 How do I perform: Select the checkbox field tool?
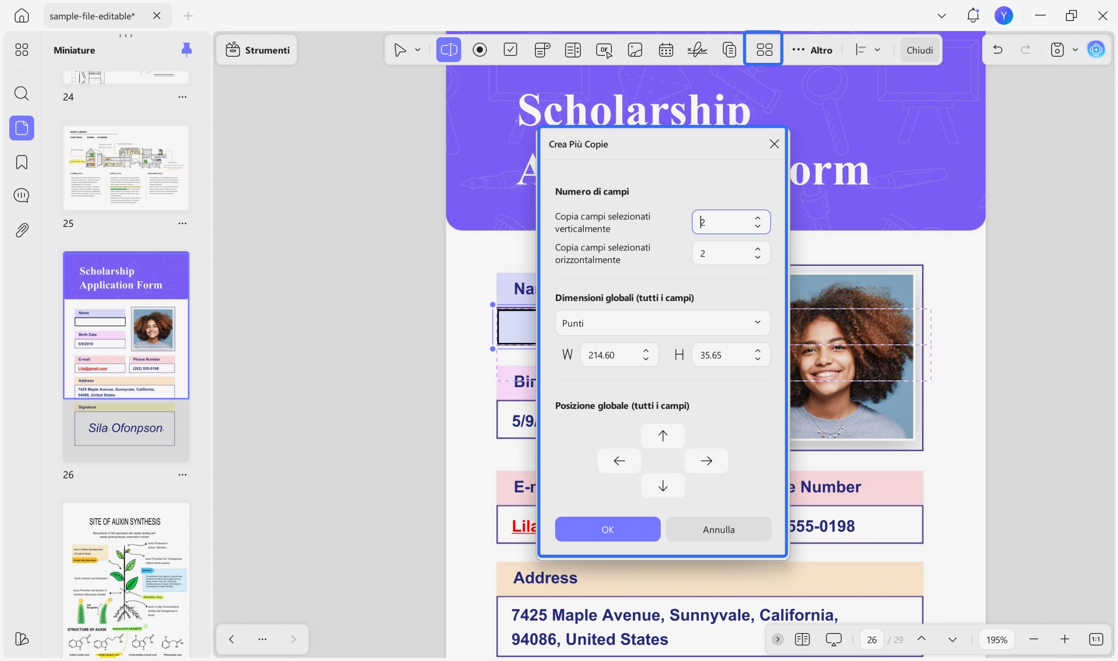[x=511, y=49]
